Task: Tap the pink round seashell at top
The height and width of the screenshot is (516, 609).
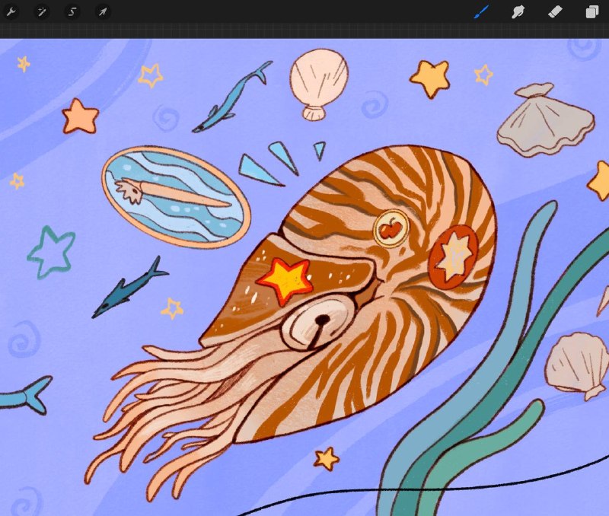Action: (x=319, y=84)
